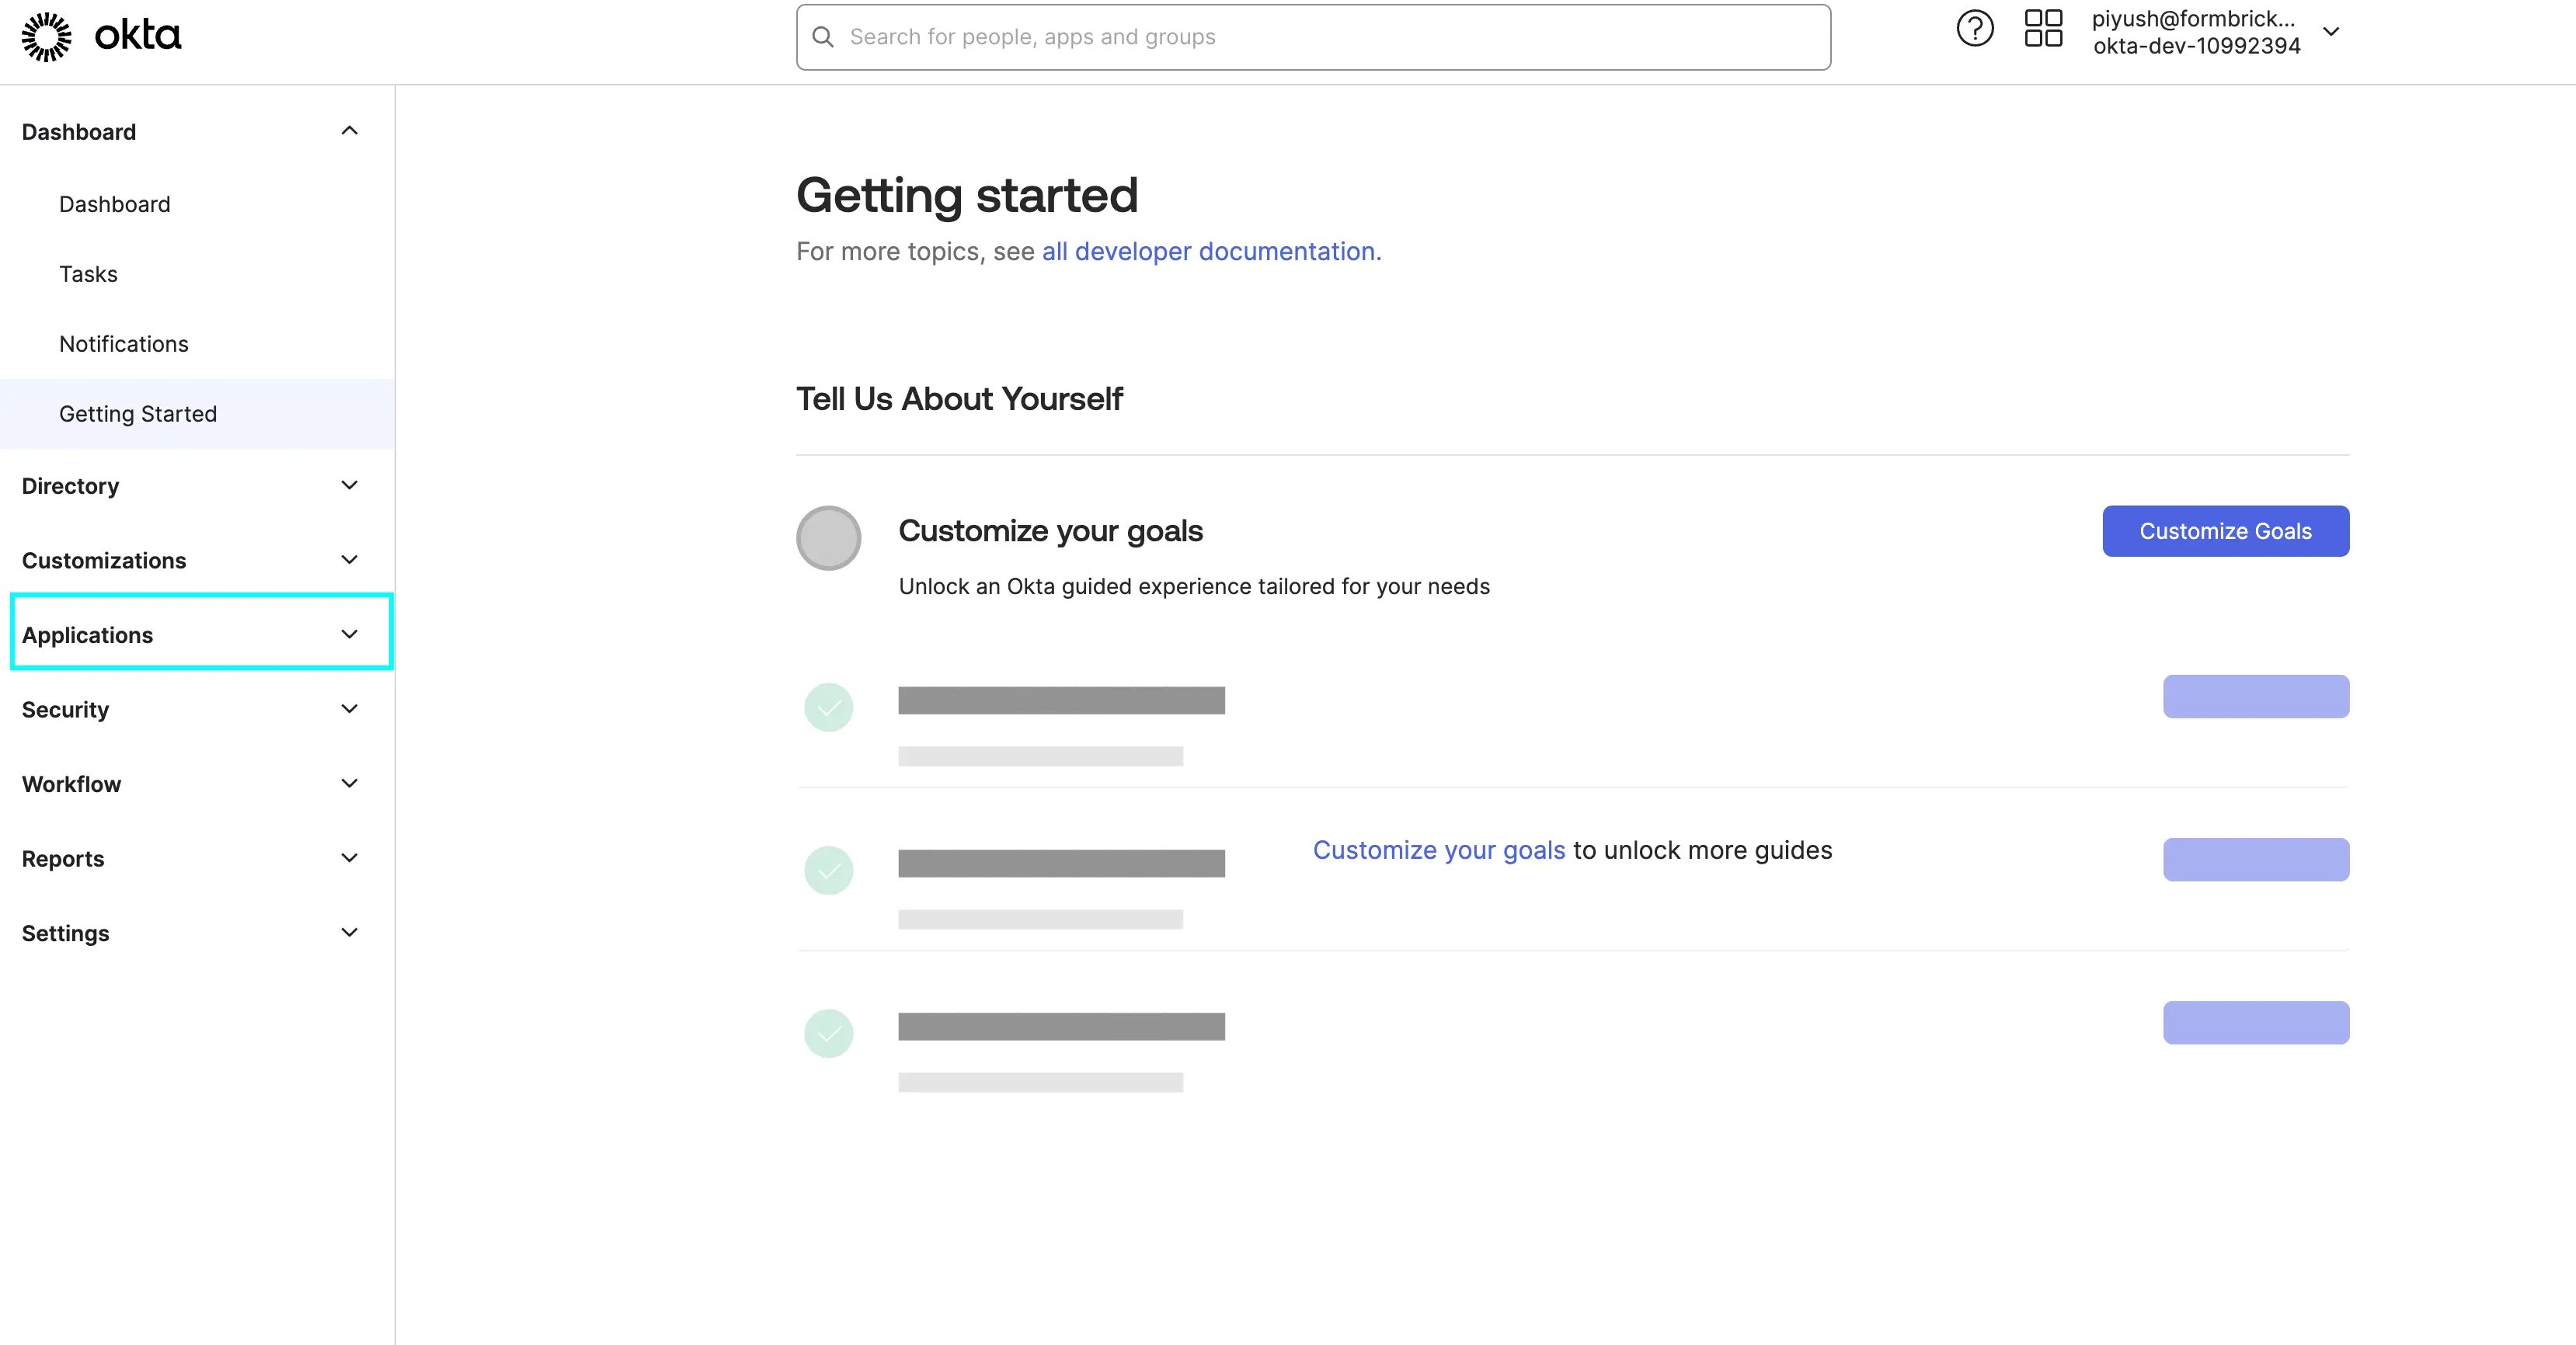Screen dimensions: 2576x1345
Task: Click the Okta sunburst logo icon
Action: coord(46,37)
